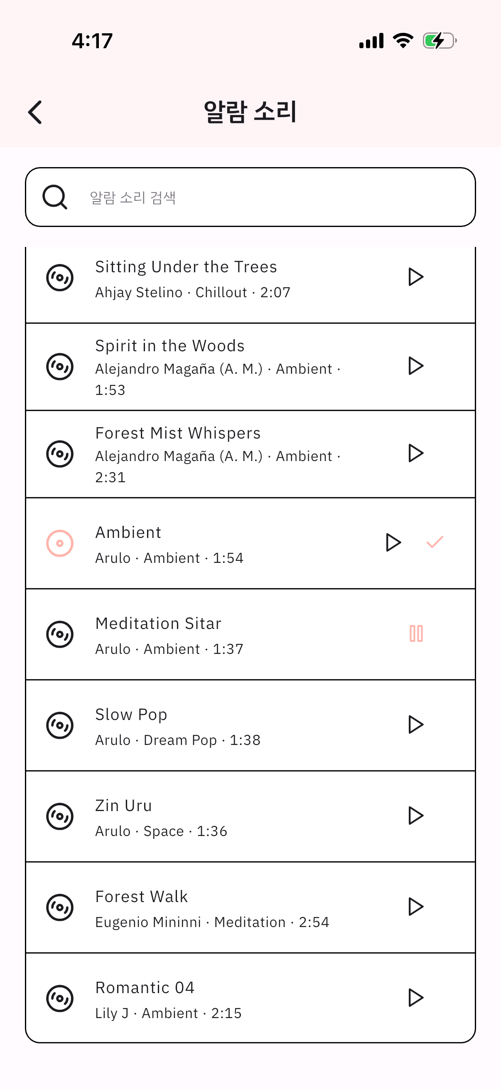Play Slow Pop preview
This screenshot has height=1090, width=501.
click(x=415, y=725)
